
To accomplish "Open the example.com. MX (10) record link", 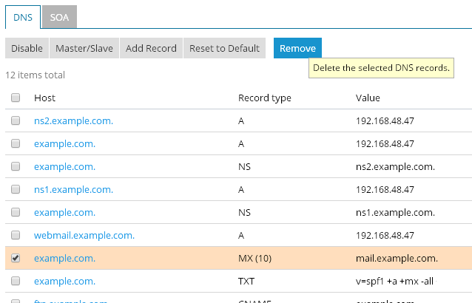I will click(64, 258).
